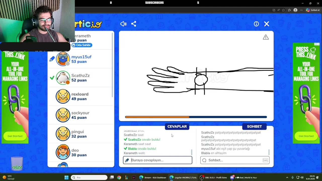Click 'Get Started' on left ad

[15, 136]
